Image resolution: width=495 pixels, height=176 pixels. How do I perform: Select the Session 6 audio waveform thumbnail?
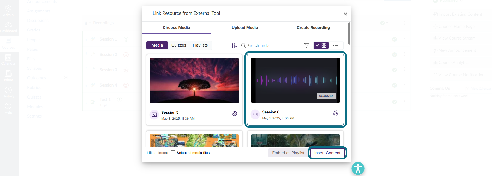pyautogui.click(x=295, y=80)
